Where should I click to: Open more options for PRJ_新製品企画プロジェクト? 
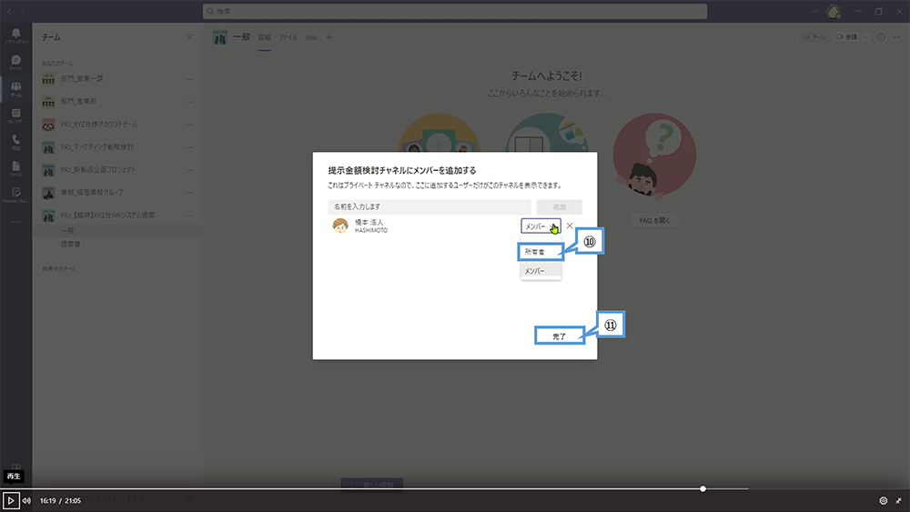[189, 170]
